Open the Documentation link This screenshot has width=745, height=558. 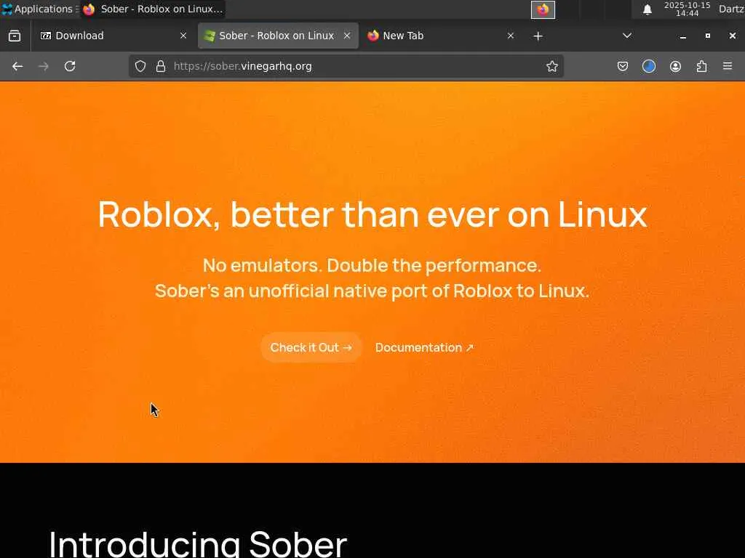pyautogui.click(x=424, y=347)
